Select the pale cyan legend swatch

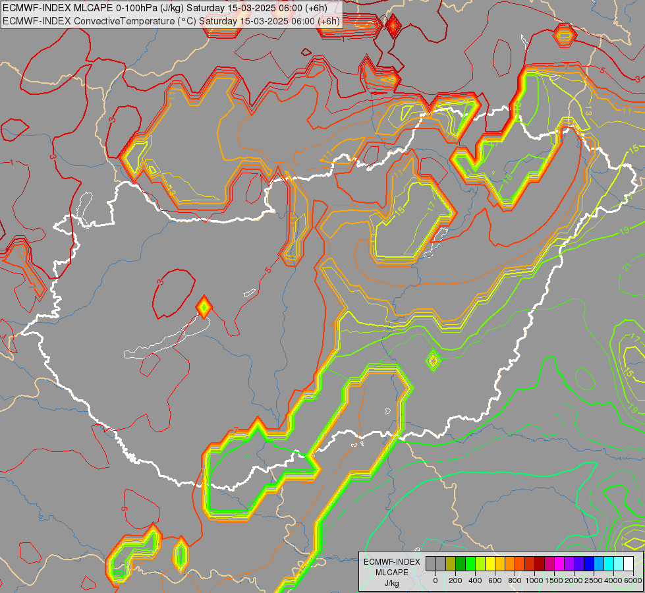tap(619, 563)
